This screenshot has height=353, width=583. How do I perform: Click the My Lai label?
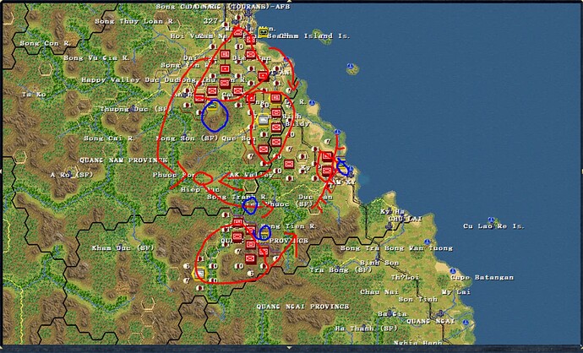point(456,291)
